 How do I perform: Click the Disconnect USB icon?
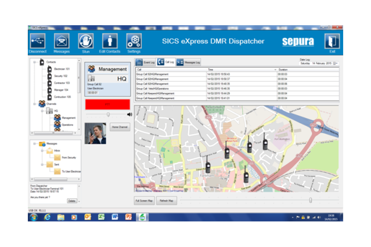[37, 41]
